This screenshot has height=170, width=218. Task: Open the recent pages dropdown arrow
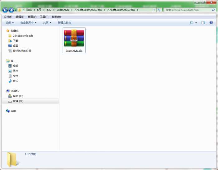pyautogui.click(x=16, y=10)
